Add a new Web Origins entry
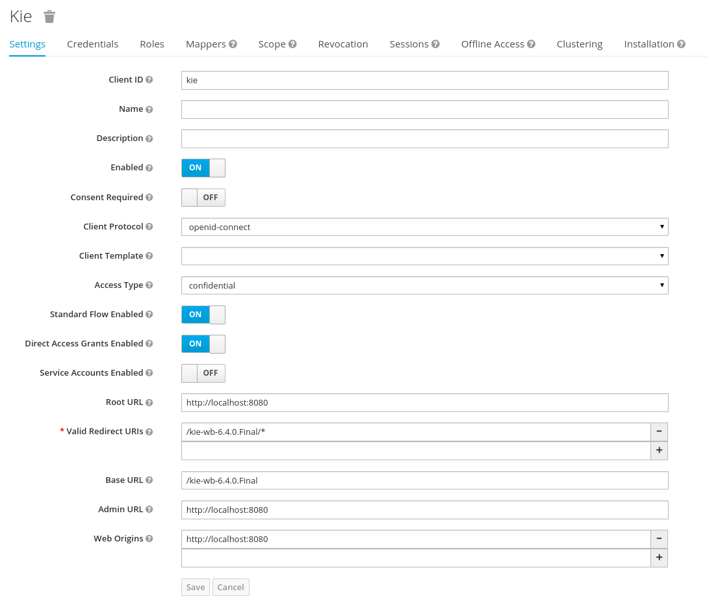Viewport: 707px width, 611px height. [x=659, y=558]
